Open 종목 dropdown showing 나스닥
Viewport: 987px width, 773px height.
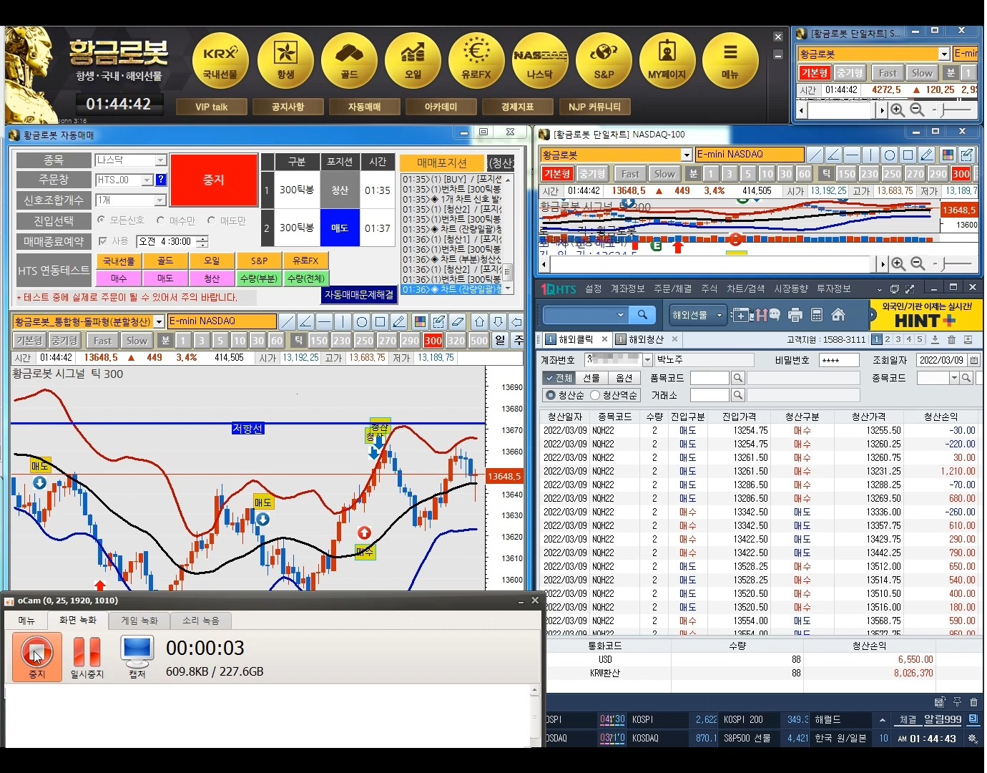[x=160, y=160]
